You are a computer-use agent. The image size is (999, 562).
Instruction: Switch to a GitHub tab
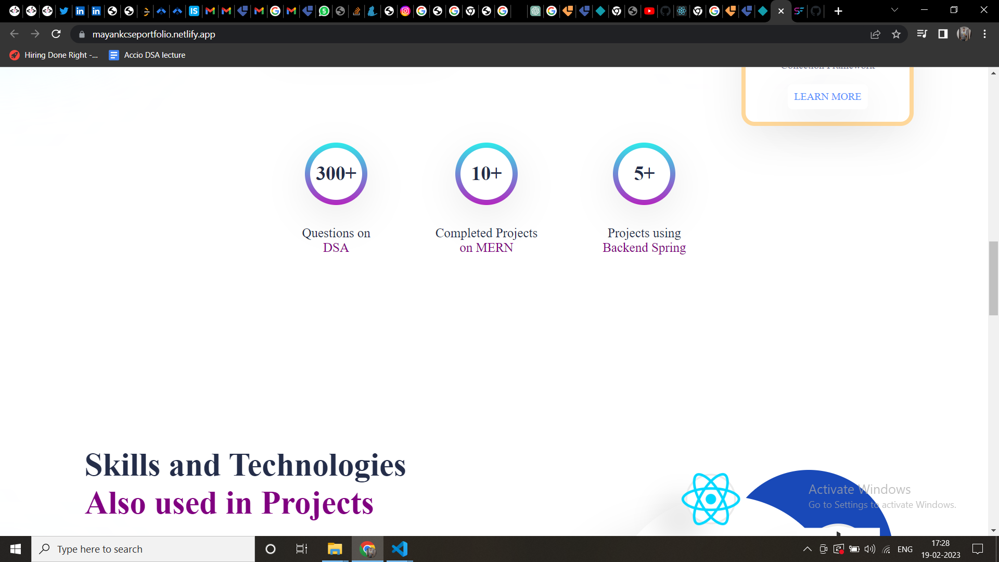pos(666,11)
